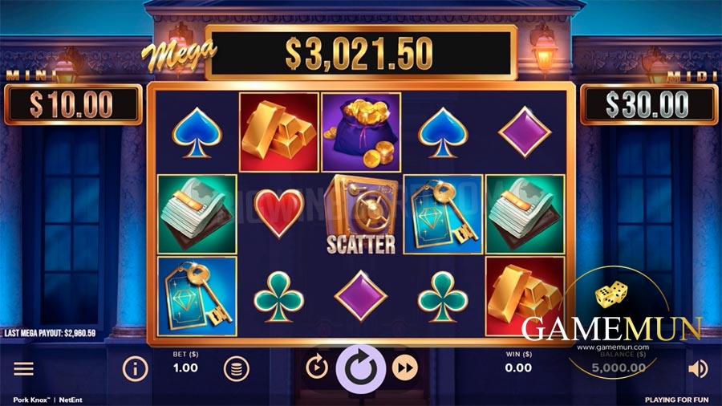
Task: Click the Midi jackpot $30.00 display
Action: [x=648, y=104]
